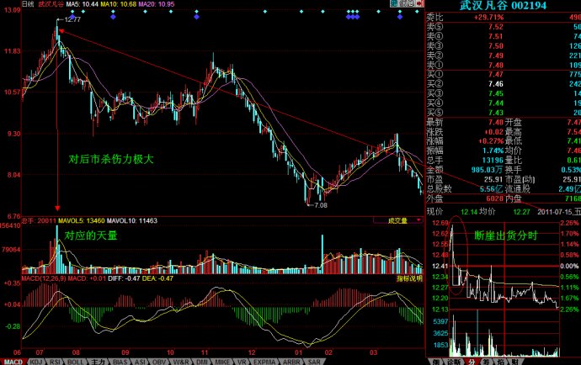Click the MA5: 10.44 label
This screenshot has height=365, width=581.
tap(83, 4)
